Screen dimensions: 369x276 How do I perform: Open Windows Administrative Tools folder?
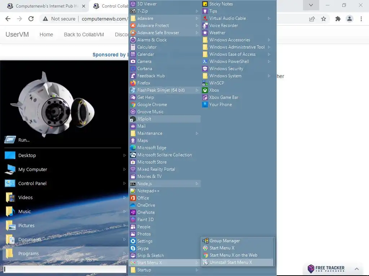coord(237,47)
